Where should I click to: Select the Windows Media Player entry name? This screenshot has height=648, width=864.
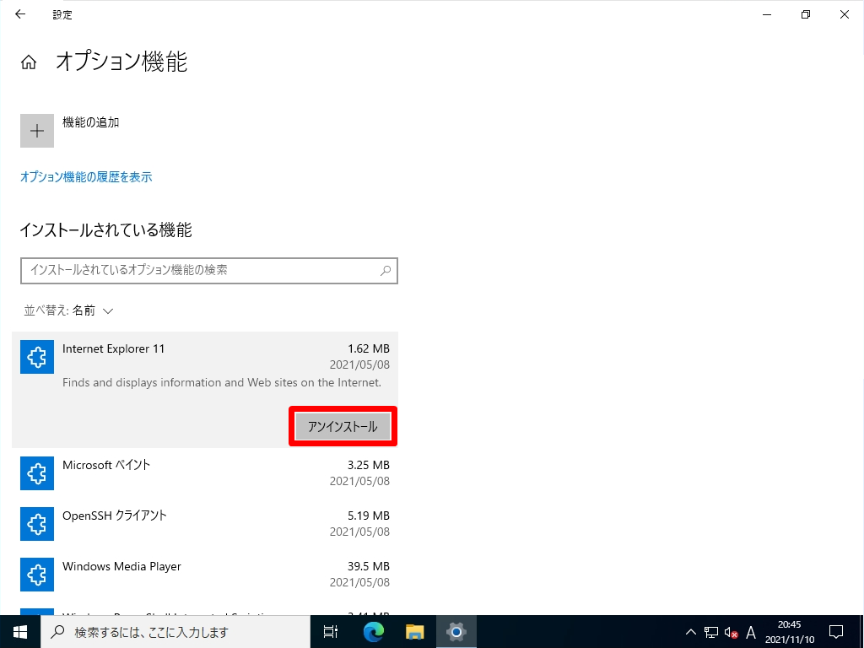pos(121,566)
